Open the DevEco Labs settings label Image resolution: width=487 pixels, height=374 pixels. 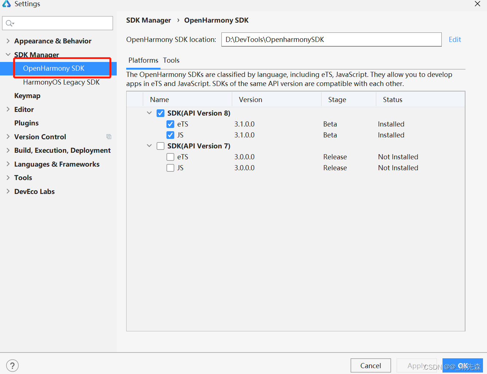click(34, 192)
